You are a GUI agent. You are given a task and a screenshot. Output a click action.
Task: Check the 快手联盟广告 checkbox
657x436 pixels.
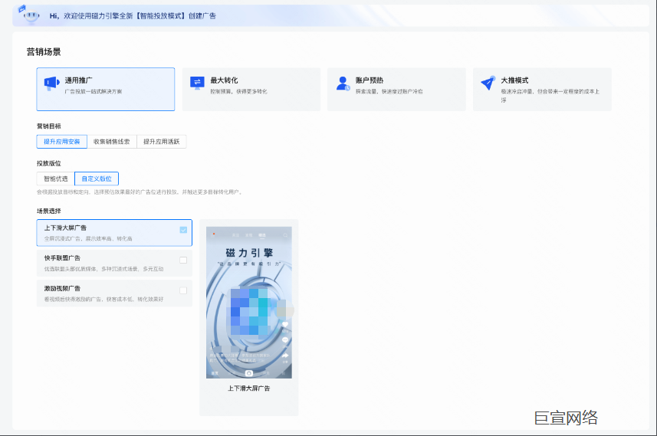[183, 260]
